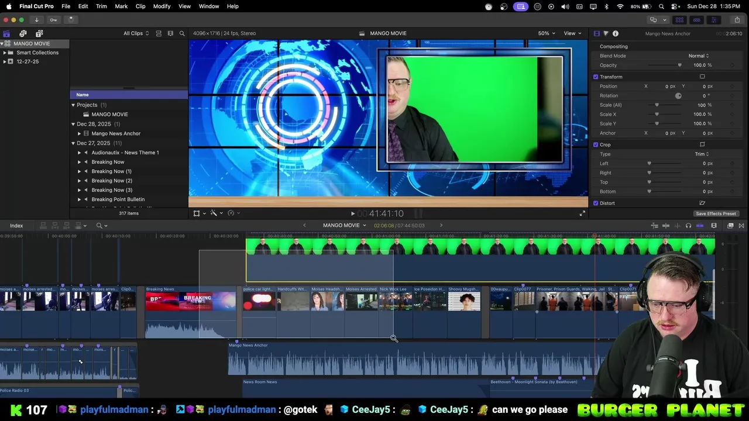Open macOS Control Center icon
The width and height of the screenshot is (749, 421).
(x=675, y=6)
